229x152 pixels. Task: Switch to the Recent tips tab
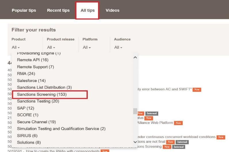pos(58,10)
